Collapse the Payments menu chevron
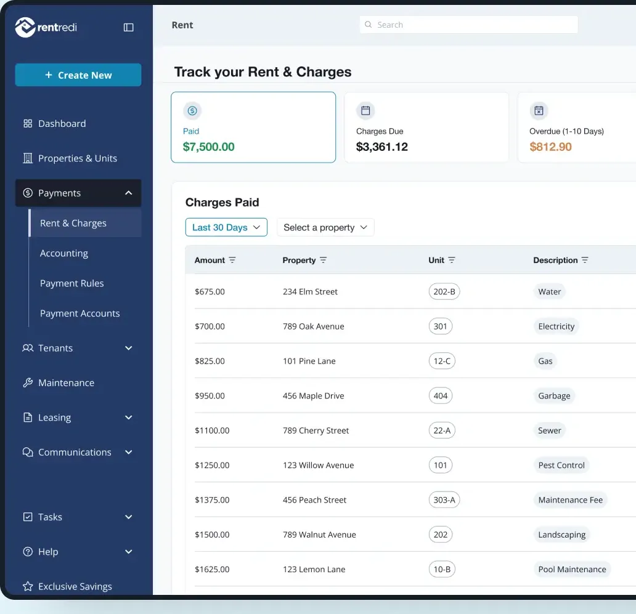This screenshot has width=636, height=614. 129,193
